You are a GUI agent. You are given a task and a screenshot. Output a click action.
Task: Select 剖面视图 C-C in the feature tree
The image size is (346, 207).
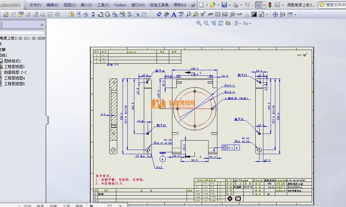(x=15, y=72)
